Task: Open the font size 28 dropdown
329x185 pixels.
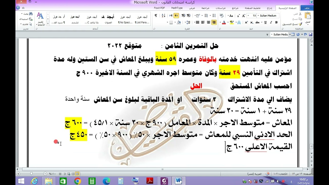Action: coord(248,16)
